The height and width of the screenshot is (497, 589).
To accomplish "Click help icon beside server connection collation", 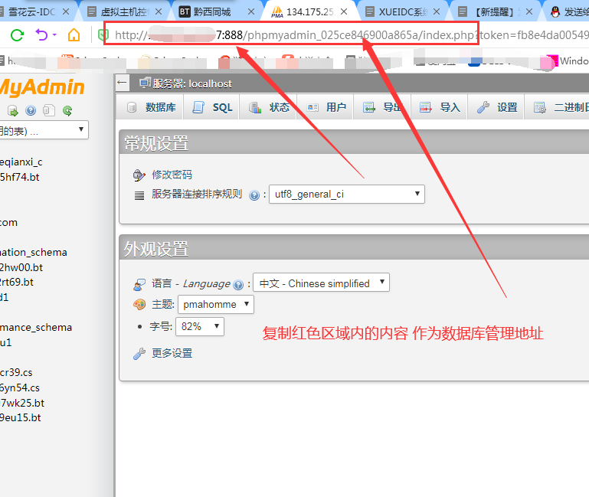I will tap(254, 195).
